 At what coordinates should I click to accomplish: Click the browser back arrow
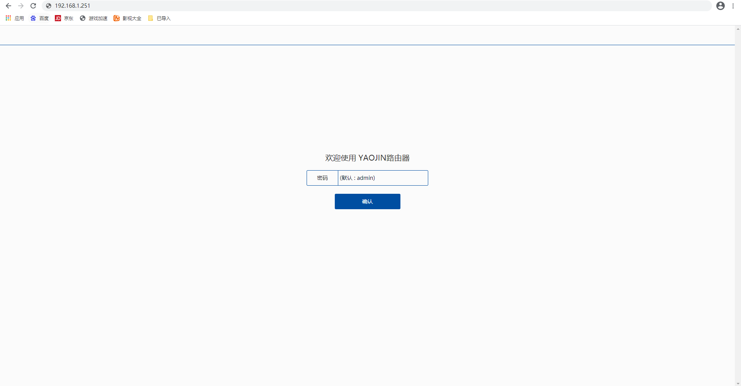(x=8, y=6)
